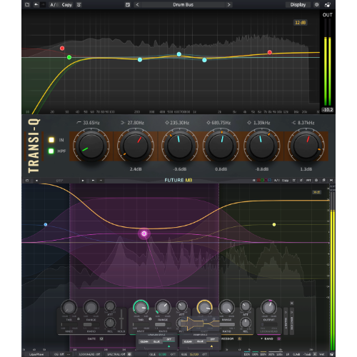Click the -0.8dB gain value
Viewport: 357px width, 357px height.
(x=262, y=169)
